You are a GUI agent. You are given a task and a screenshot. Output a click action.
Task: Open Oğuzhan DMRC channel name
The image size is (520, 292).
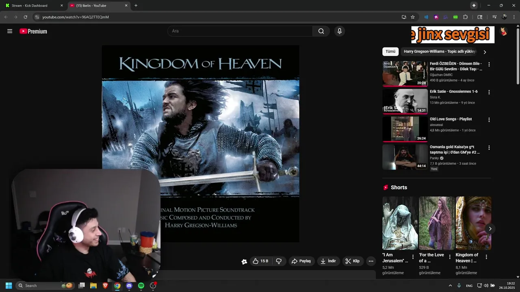coord(441,75)
